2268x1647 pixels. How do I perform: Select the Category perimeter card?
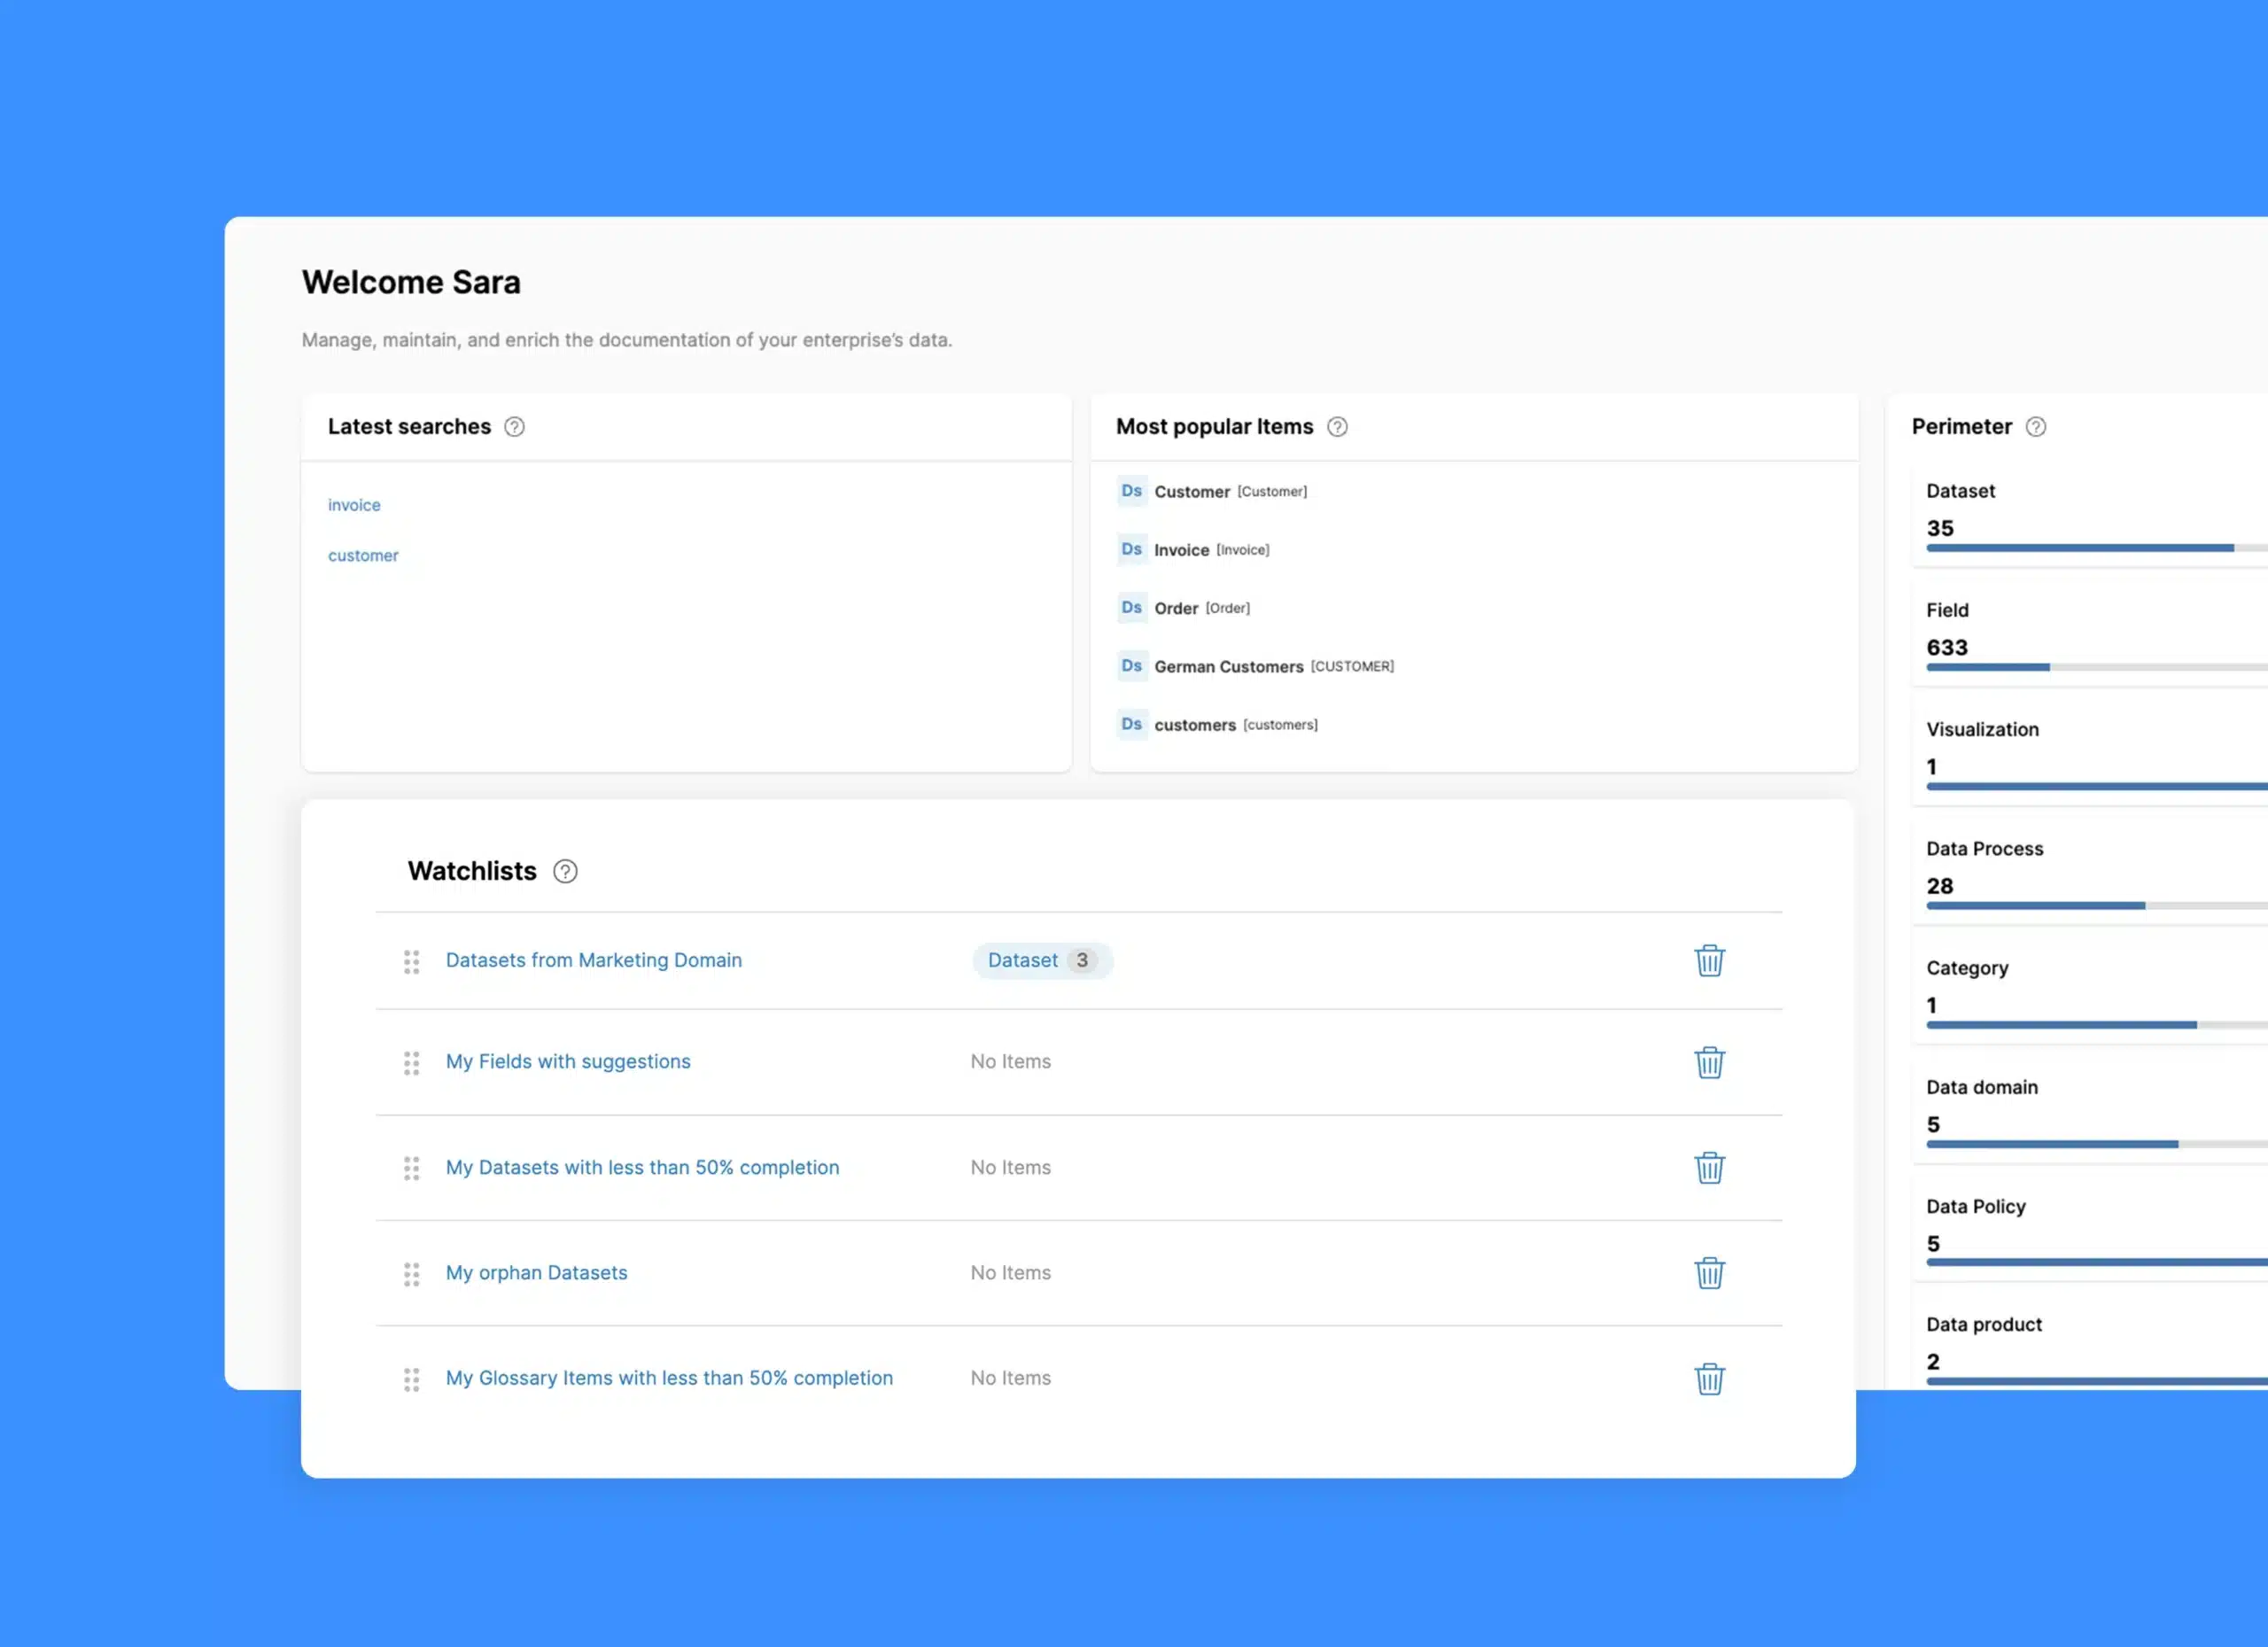click(2090, 992)
